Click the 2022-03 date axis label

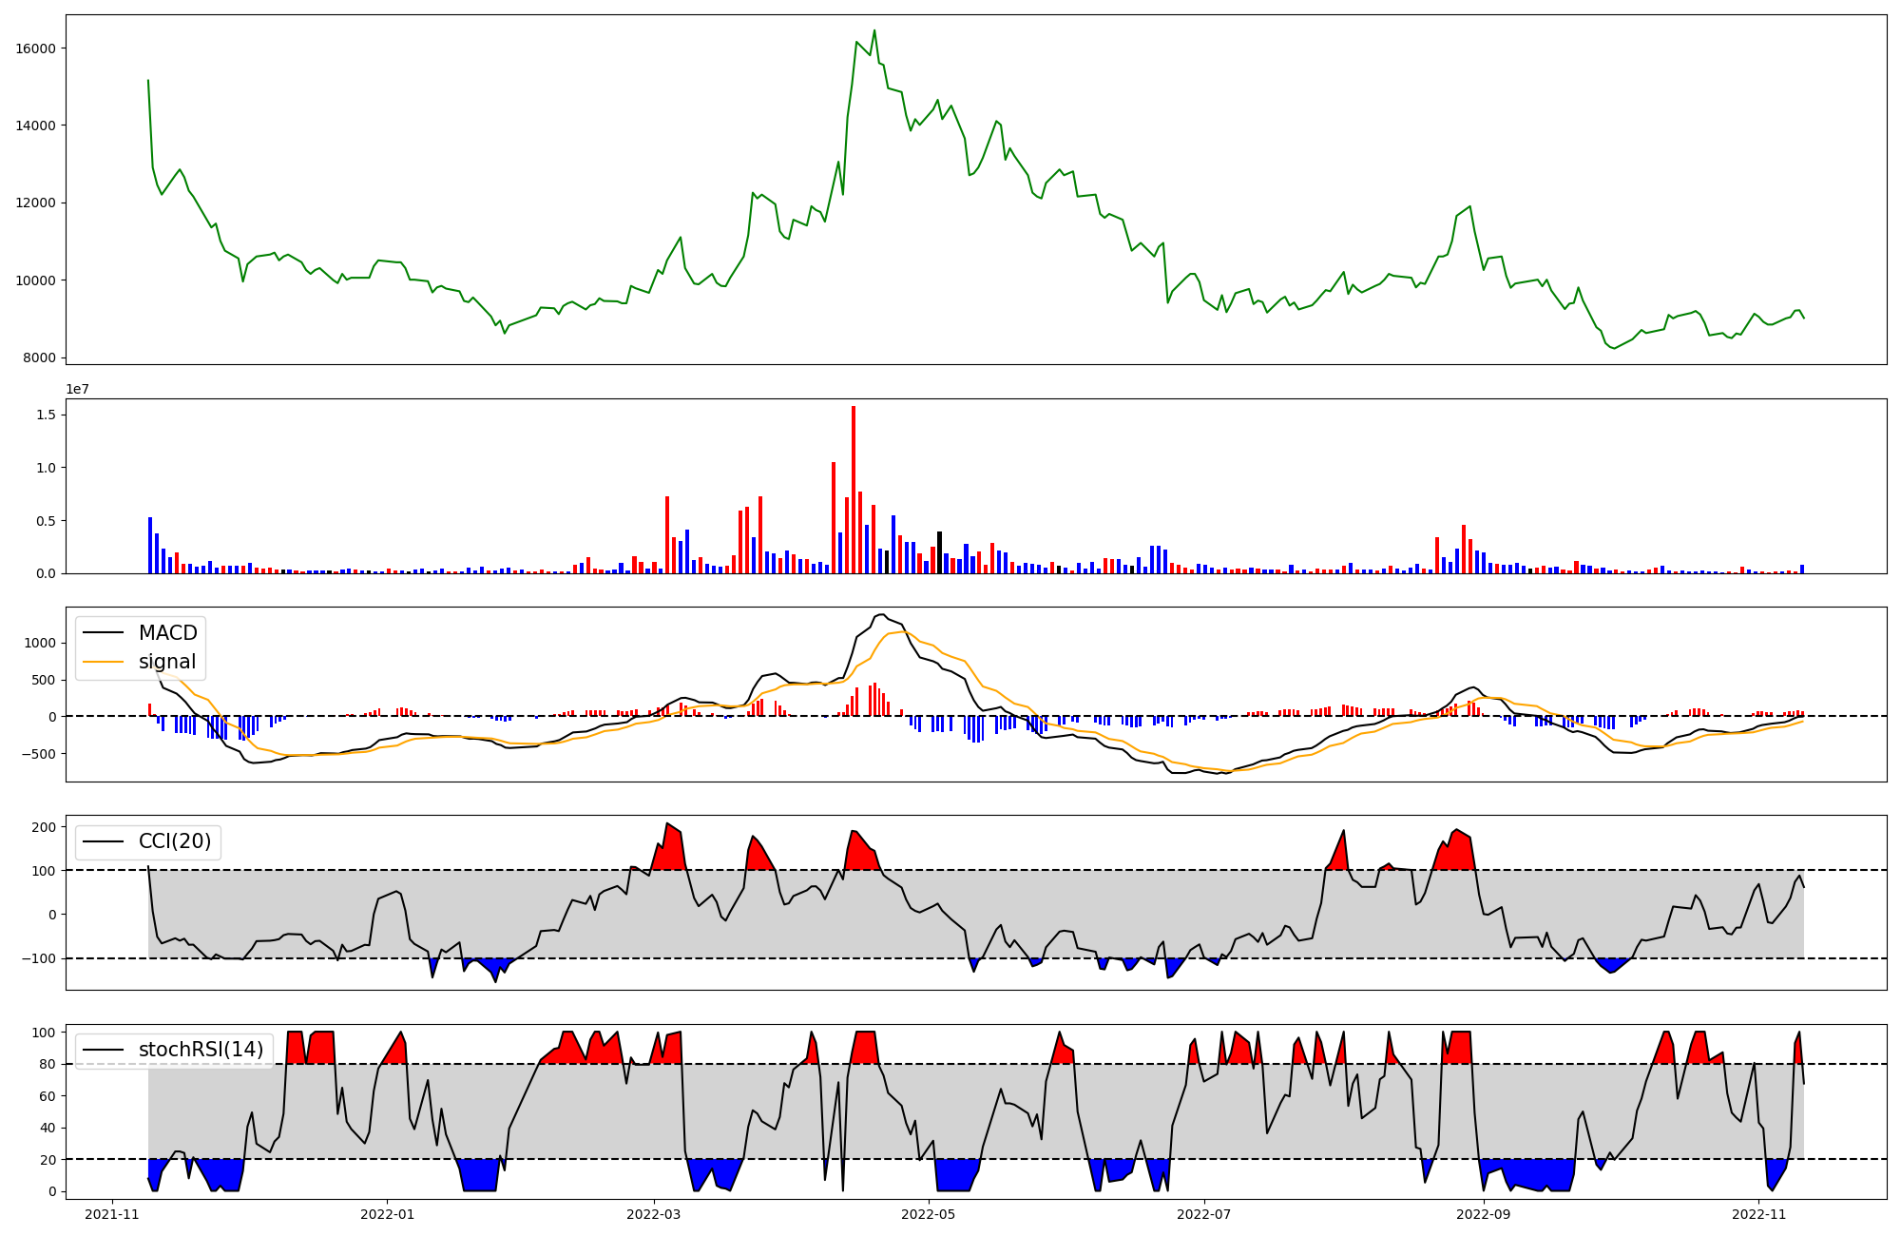653,1214
